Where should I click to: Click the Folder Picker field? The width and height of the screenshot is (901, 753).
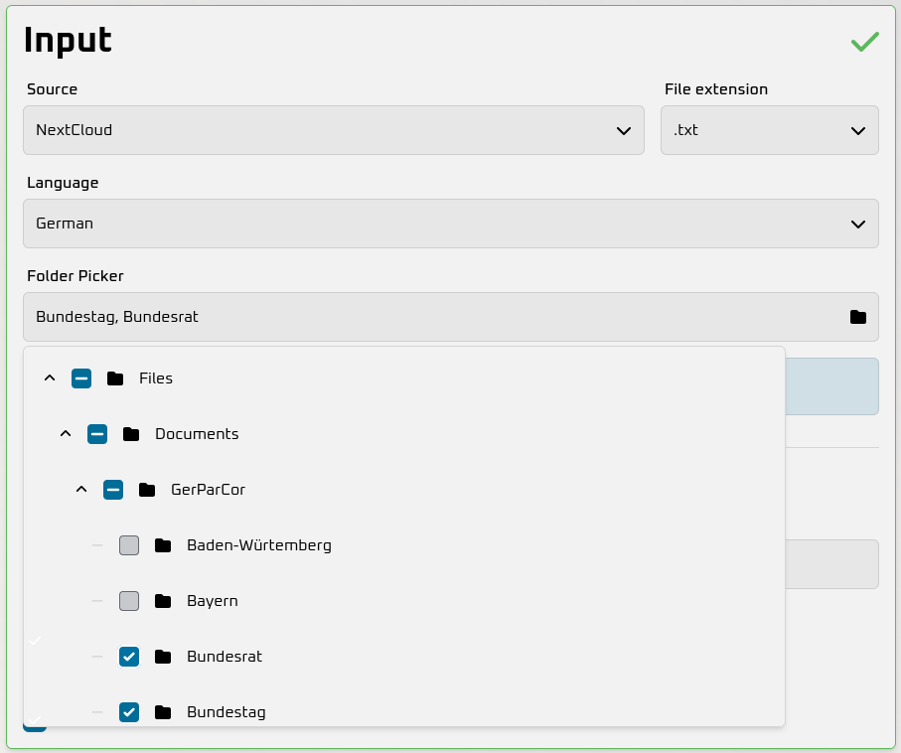pos(451,317)
